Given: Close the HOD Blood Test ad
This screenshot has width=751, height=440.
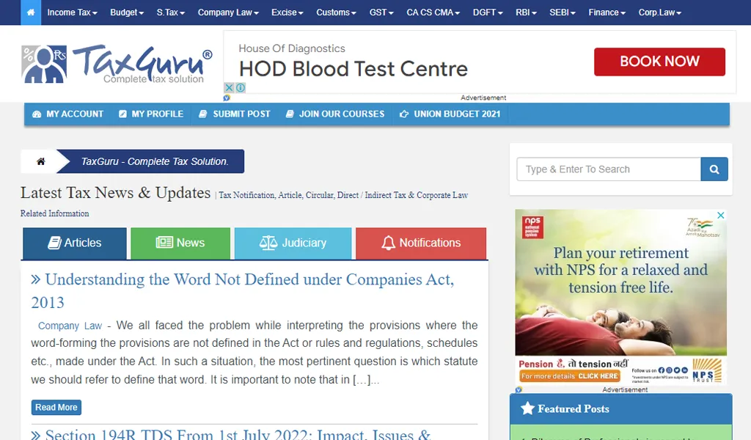Looking at the screenshot, I should click(229, 87).
